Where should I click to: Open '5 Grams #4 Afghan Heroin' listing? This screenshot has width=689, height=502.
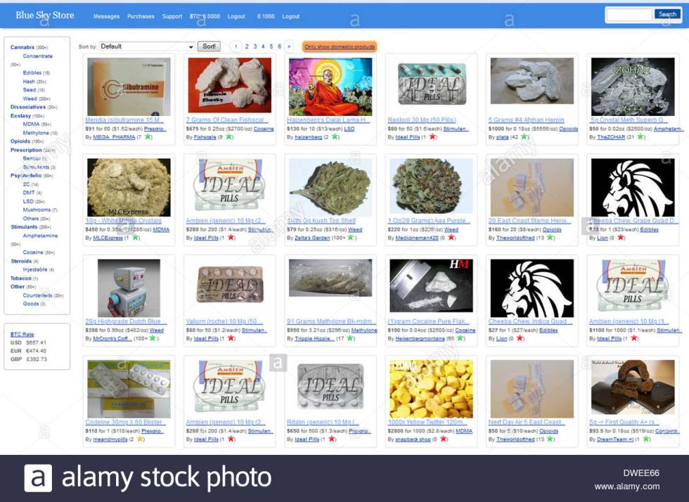(526, 120)
